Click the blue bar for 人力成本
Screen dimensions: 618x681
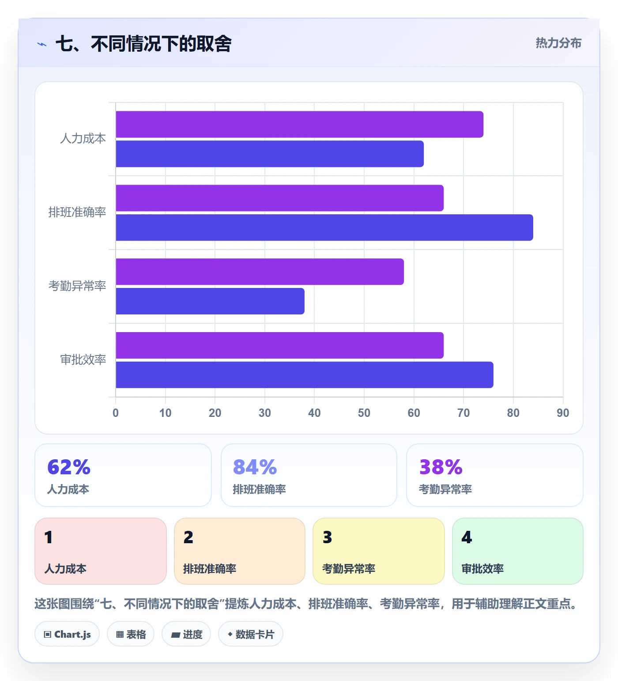tap(270, 154)
